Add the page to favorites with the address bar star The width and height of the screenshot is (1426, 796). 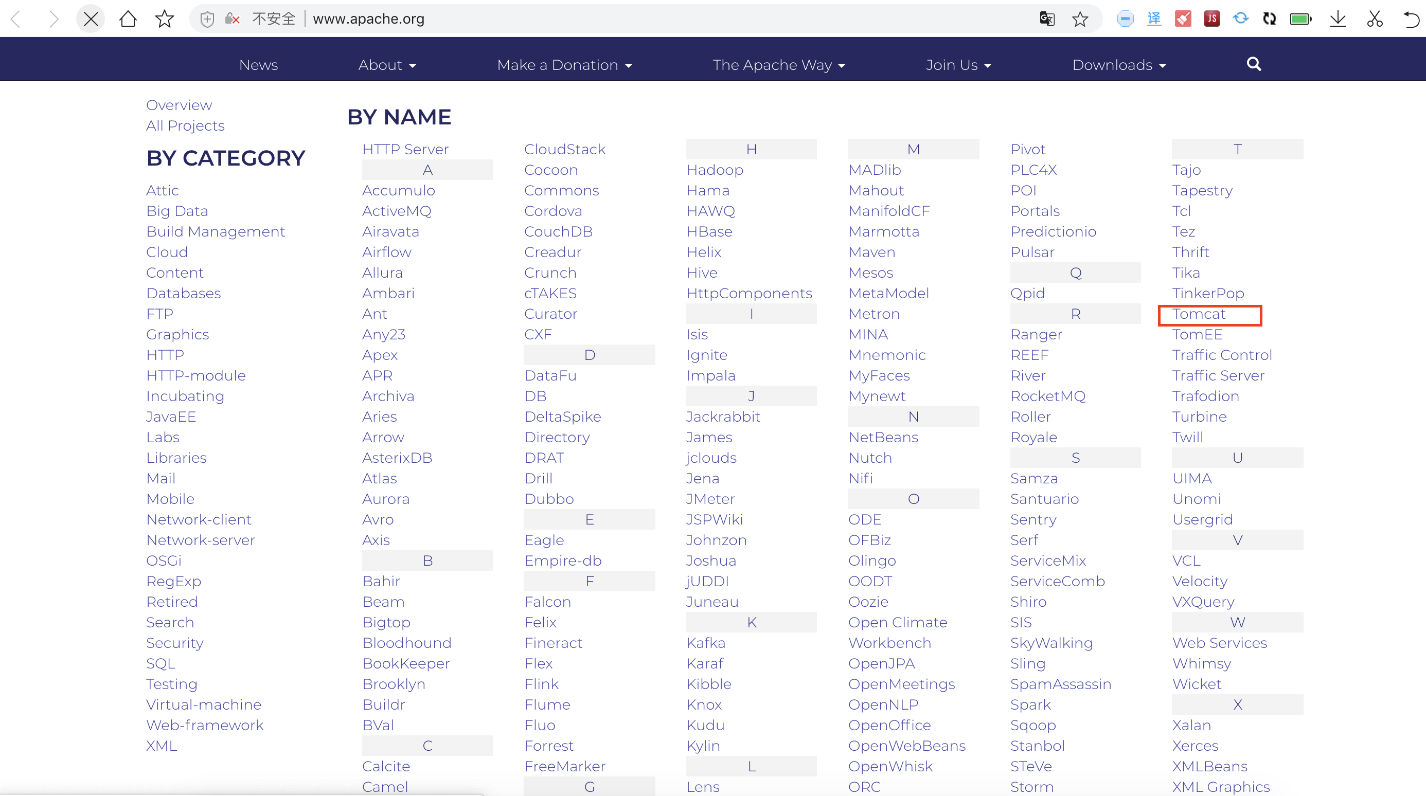point(1080,20)
